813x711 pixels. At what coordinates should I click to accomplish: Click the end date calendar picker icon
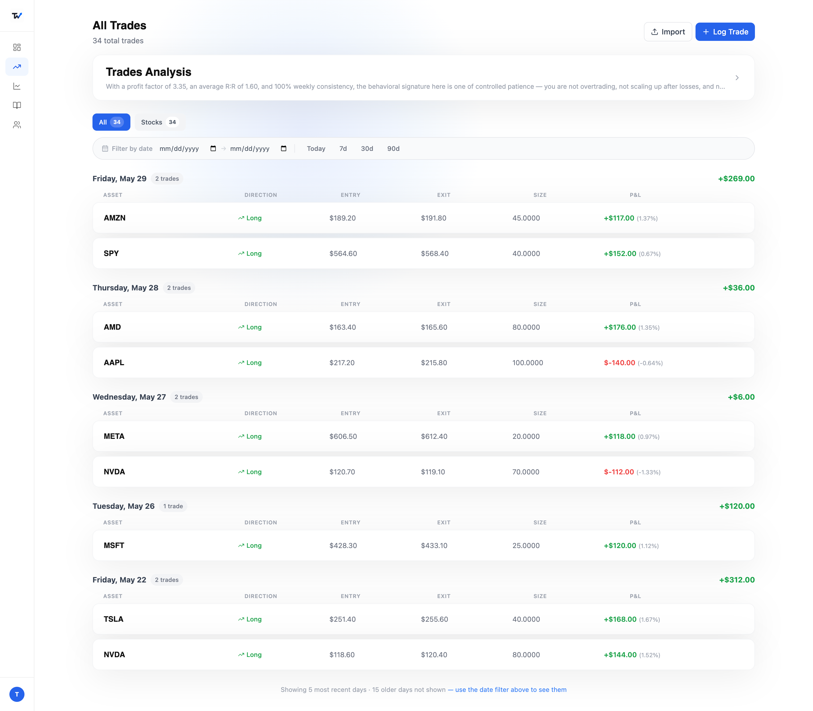pos(284,148)
